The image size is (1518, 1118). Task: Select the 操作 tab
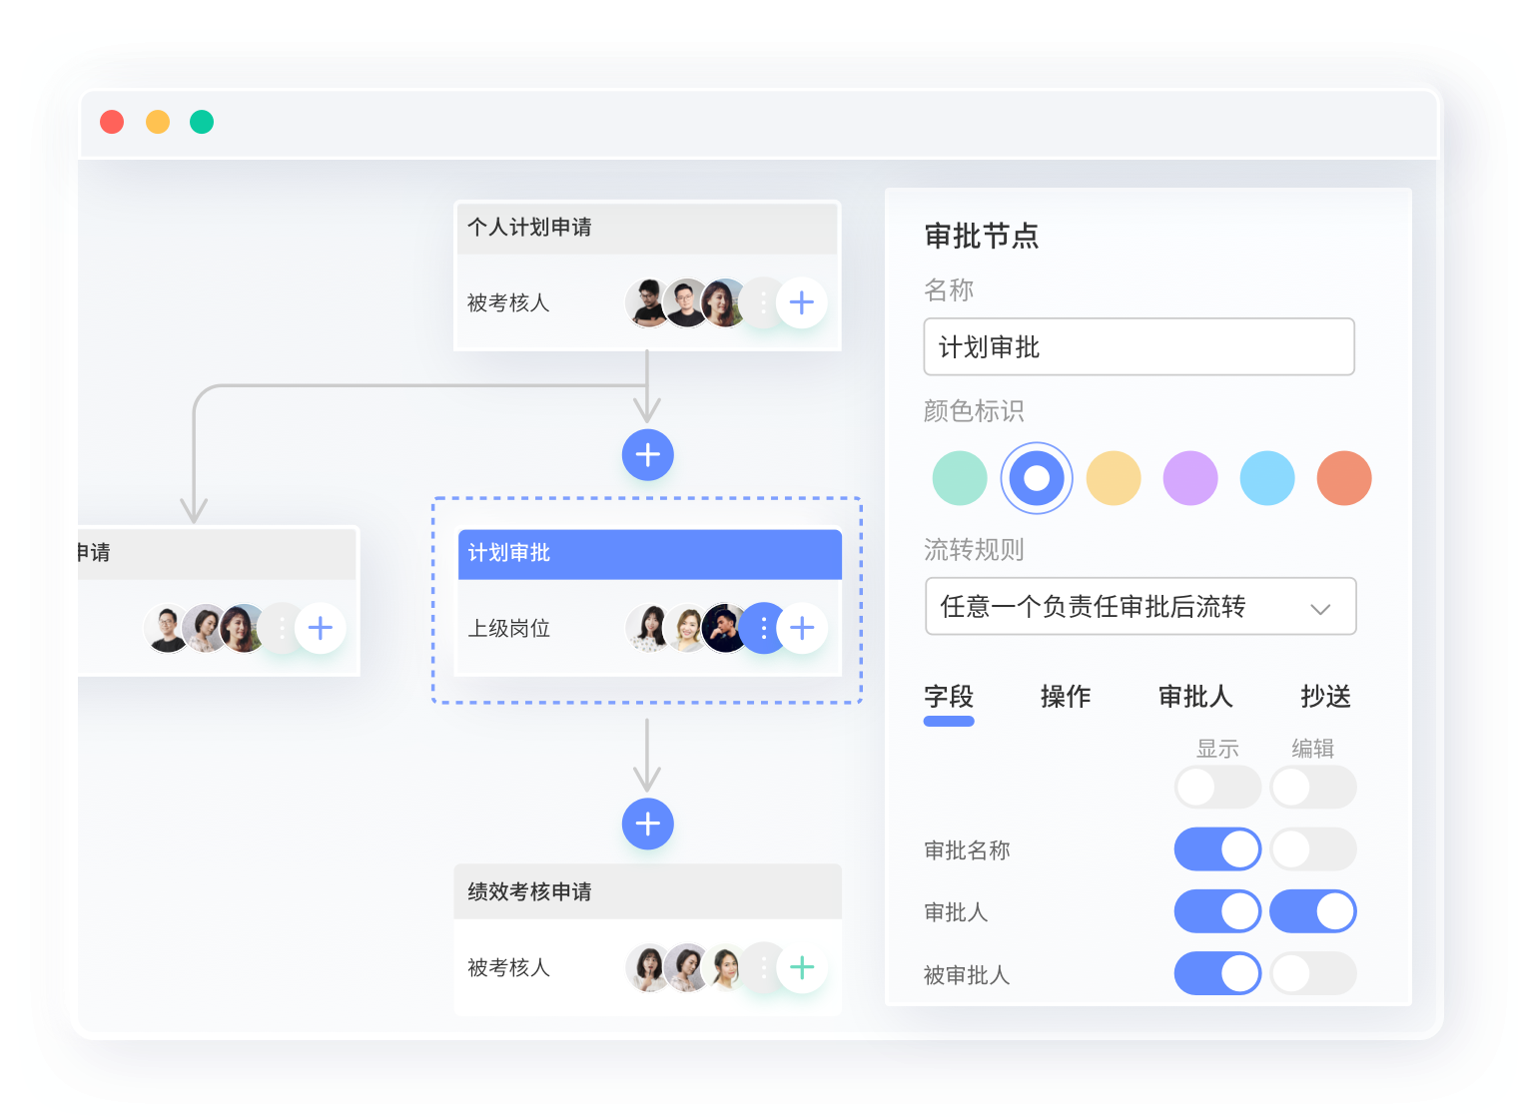(1067, 697)
